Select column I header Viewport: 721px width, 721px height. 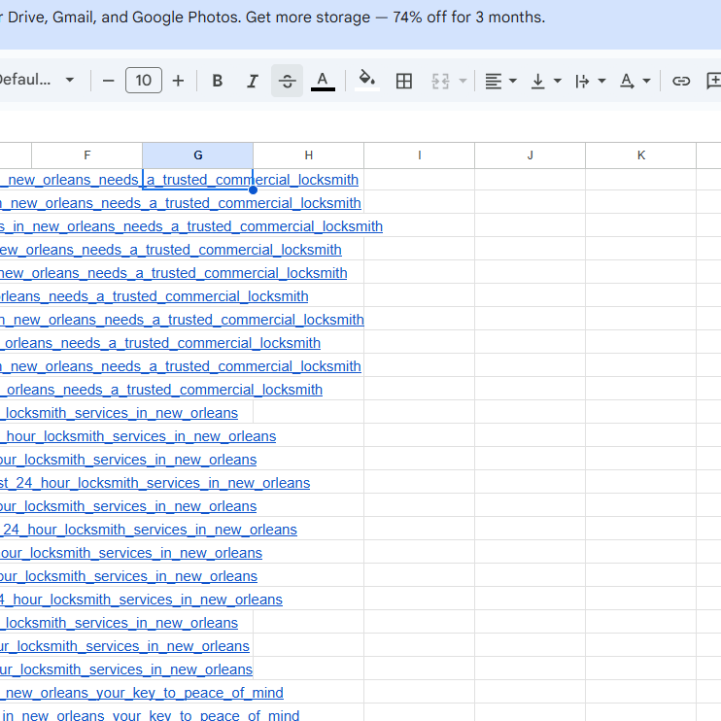pyautogui.click(x=419, y=155)
